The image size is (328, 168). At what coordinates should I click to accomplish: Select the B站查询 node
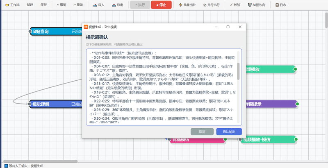(56, 31)
